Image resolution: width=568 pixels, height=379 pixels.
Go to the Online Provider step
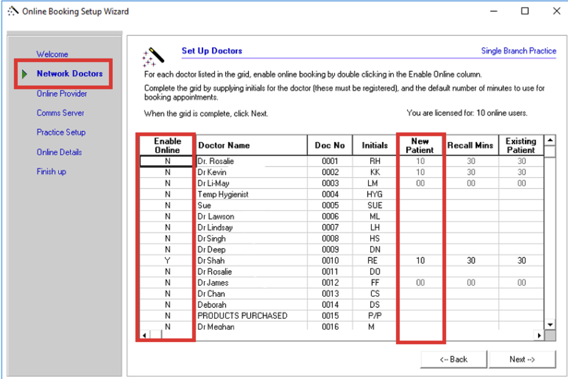pos(62,94)
